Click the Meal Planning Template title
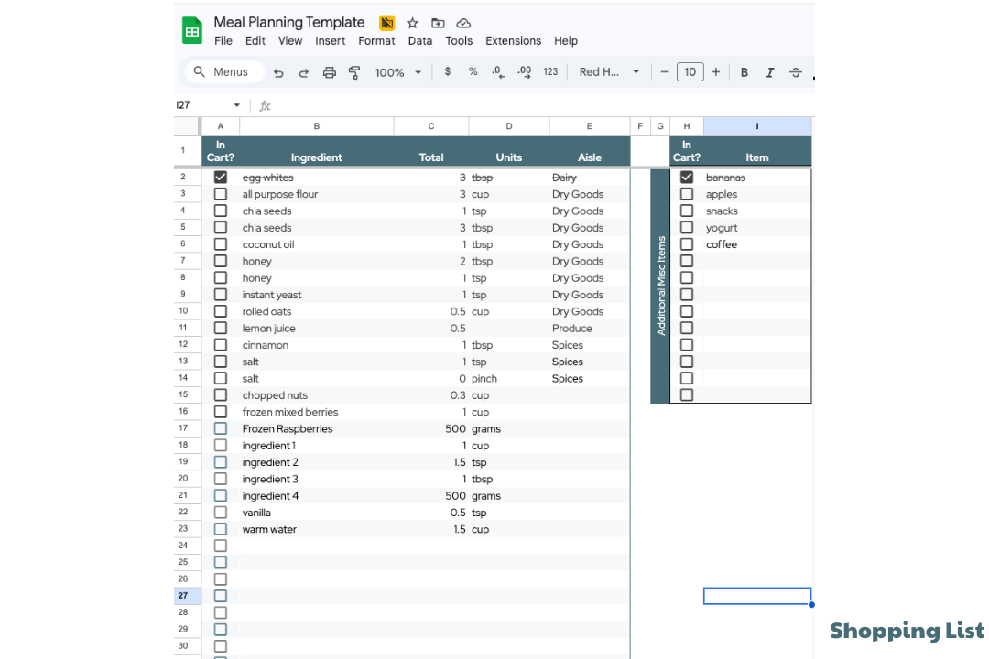 pyautogui.click(x=288, y=23)
